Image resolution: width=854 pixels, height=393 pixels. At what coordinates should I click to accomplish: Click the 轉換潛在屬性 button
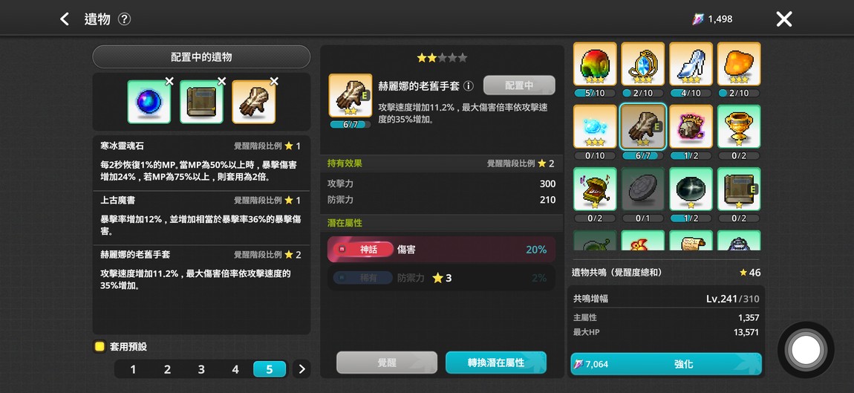coord(495,363)
